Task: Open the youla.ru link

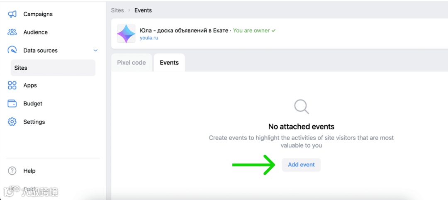Action: click(x=149, y=38)
